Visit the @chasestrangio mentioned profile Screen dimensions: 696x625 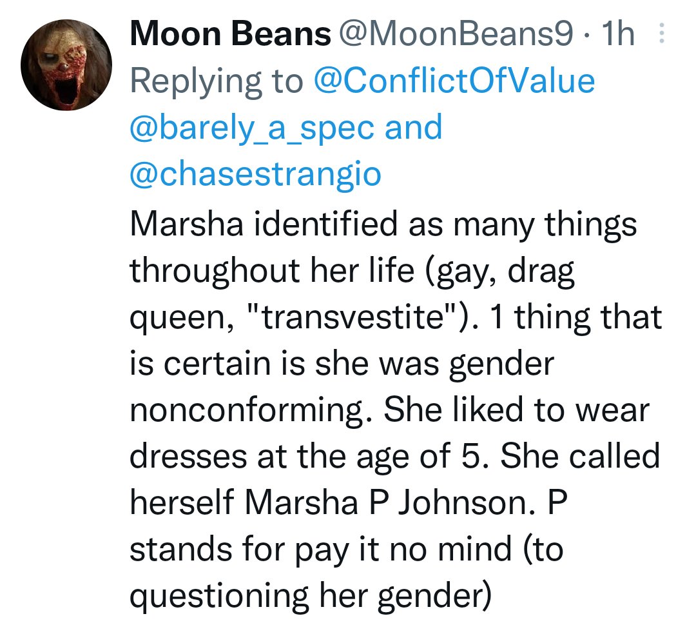click(x=256, y=174)
